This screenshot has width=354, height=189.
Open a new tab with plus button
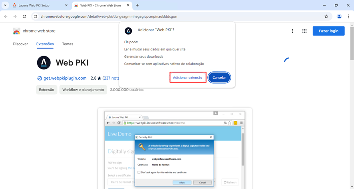point(137,5)
